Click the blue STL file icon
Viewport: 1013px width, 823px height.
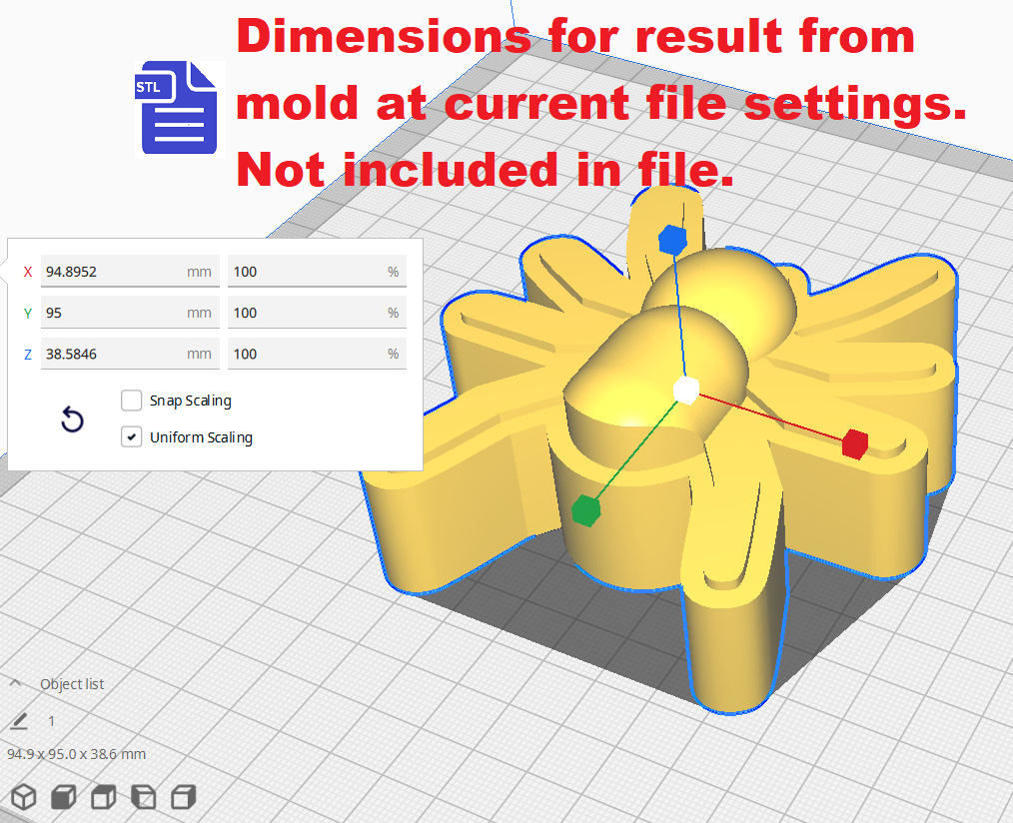pyautogui.click(x=178, y=109)
